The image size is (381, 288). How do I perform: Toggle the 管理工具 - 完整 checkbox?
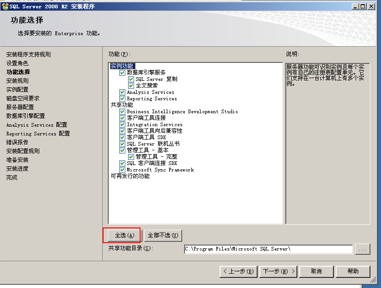tap(131, 157)
